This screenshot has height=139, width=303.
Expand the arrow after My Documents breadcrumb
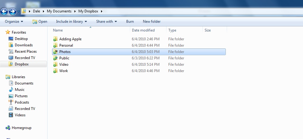click(x=75, y=11)
